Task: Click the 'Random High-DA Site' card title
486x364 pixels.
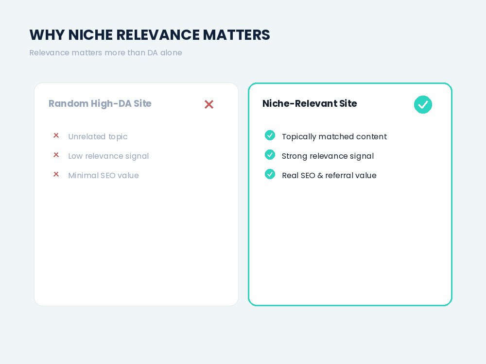Action: coord(100,103)
